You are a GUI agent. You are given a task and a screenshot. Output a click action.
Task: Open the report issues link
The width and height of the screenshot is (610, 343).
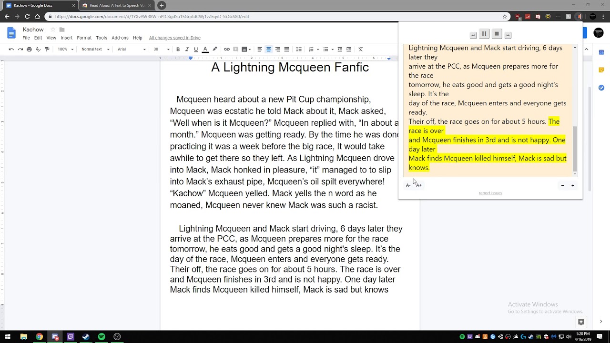click(490, 193)
